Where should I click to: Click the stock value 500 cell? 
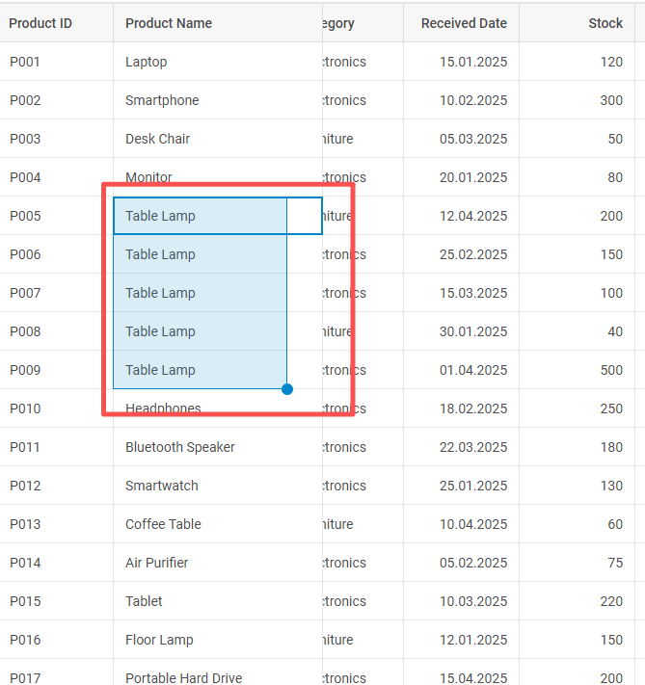(x=610, y=370)
